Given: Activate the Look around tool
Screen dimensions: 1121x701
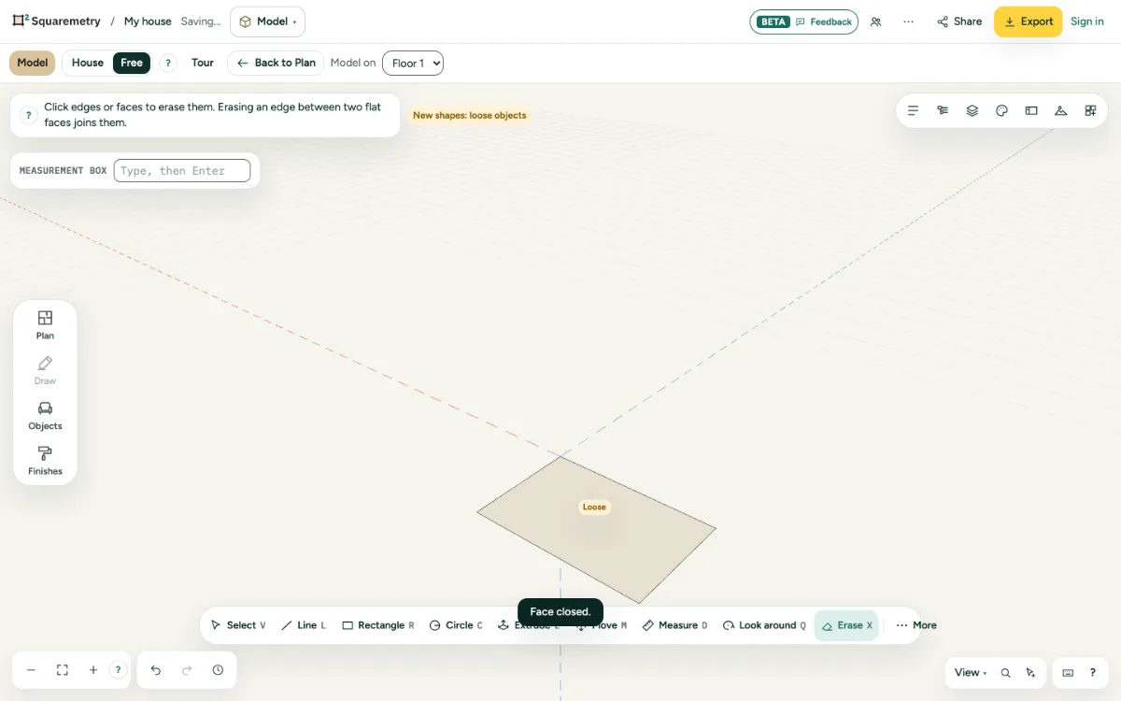Looking at the screenshot, I should pos(764,625).
